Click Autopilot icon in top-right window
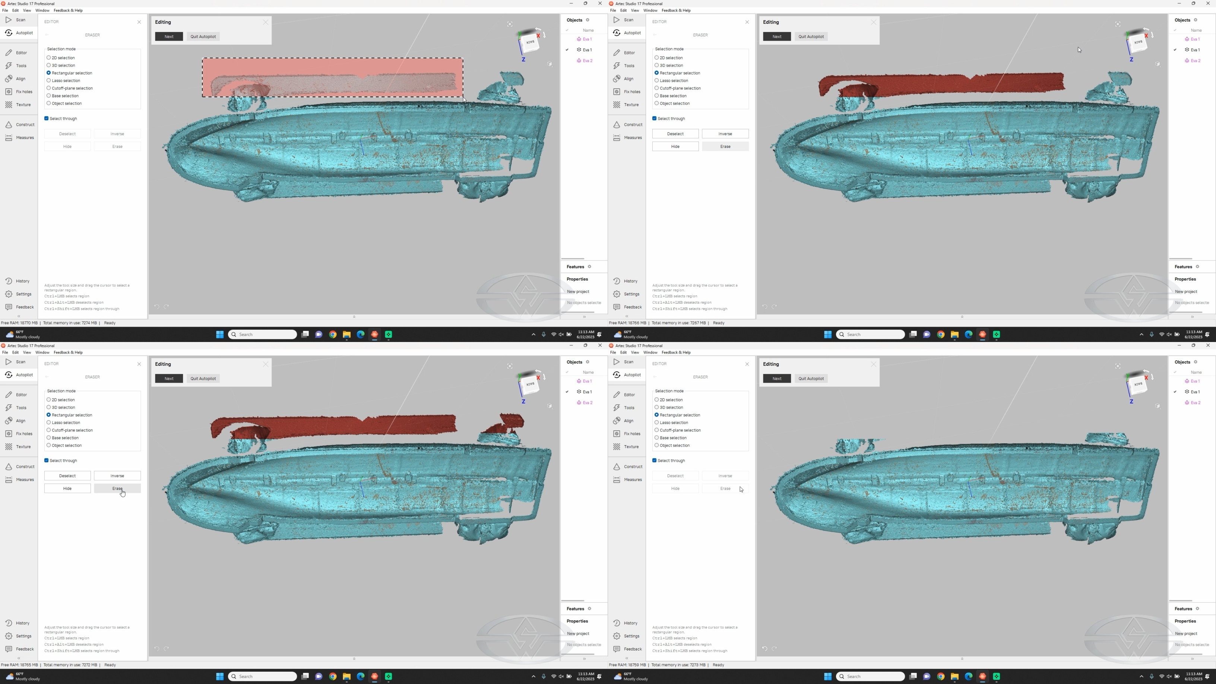The height and width of the screenshot is (684, 1216). tap(617, 32)
